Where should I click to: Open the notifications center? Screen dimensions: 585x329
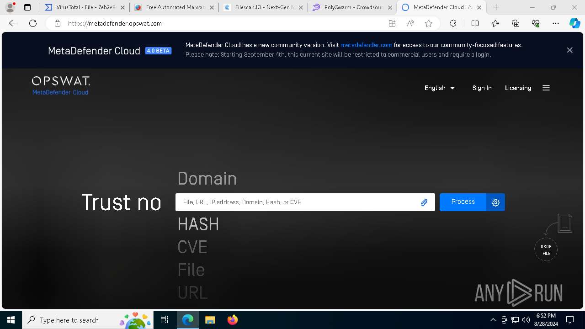coord(570,320)
